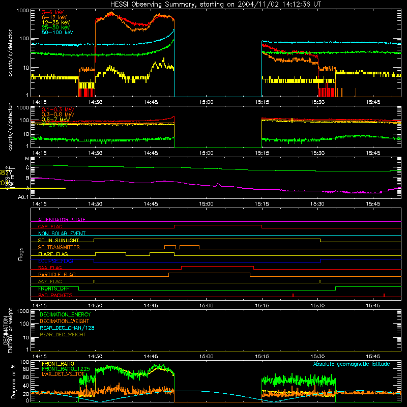Click the bump on the magenta GOES curve

218,185
